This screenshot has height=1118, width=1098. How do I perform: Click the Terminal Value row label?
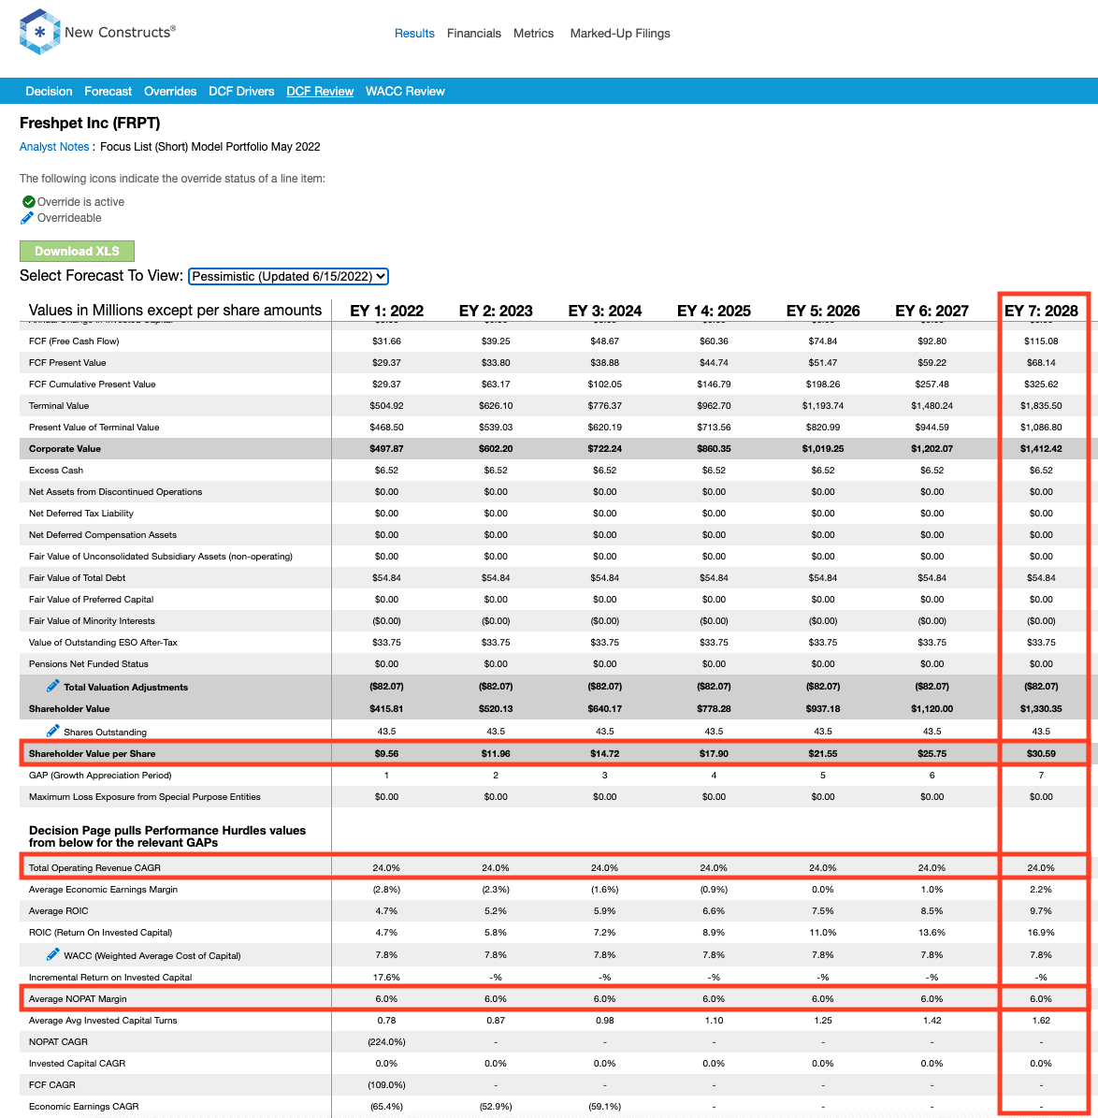[59, 406]
